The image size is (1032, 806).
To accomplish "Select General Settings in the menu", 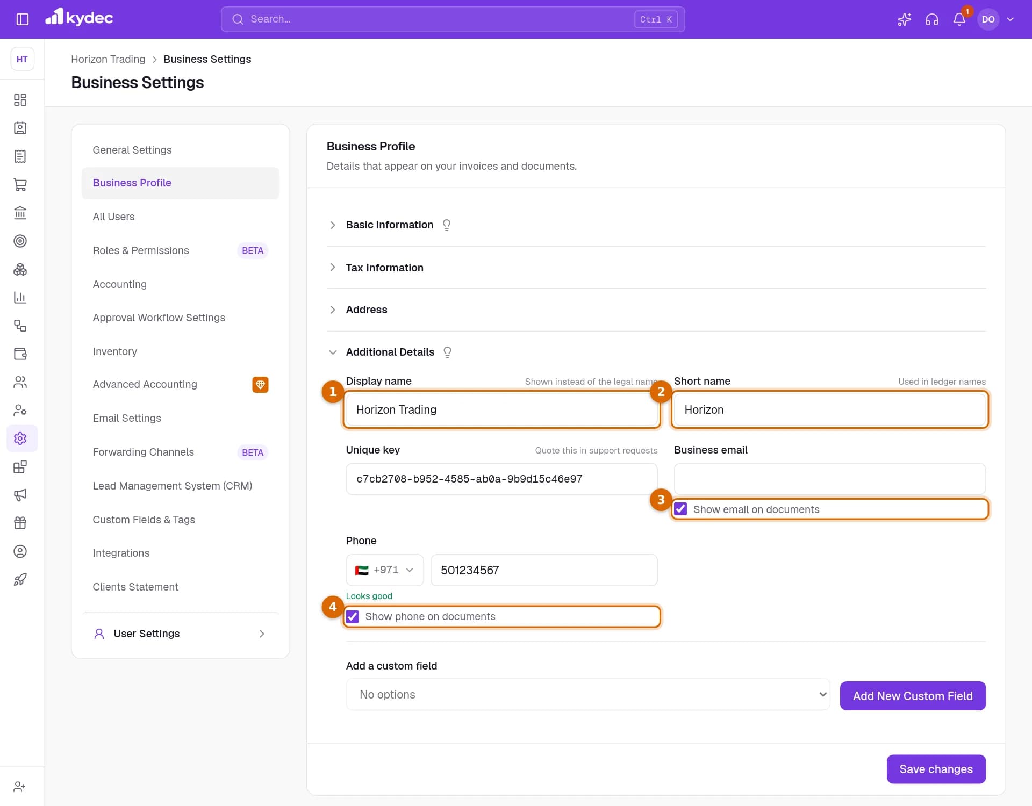I will tap(180, 150).
